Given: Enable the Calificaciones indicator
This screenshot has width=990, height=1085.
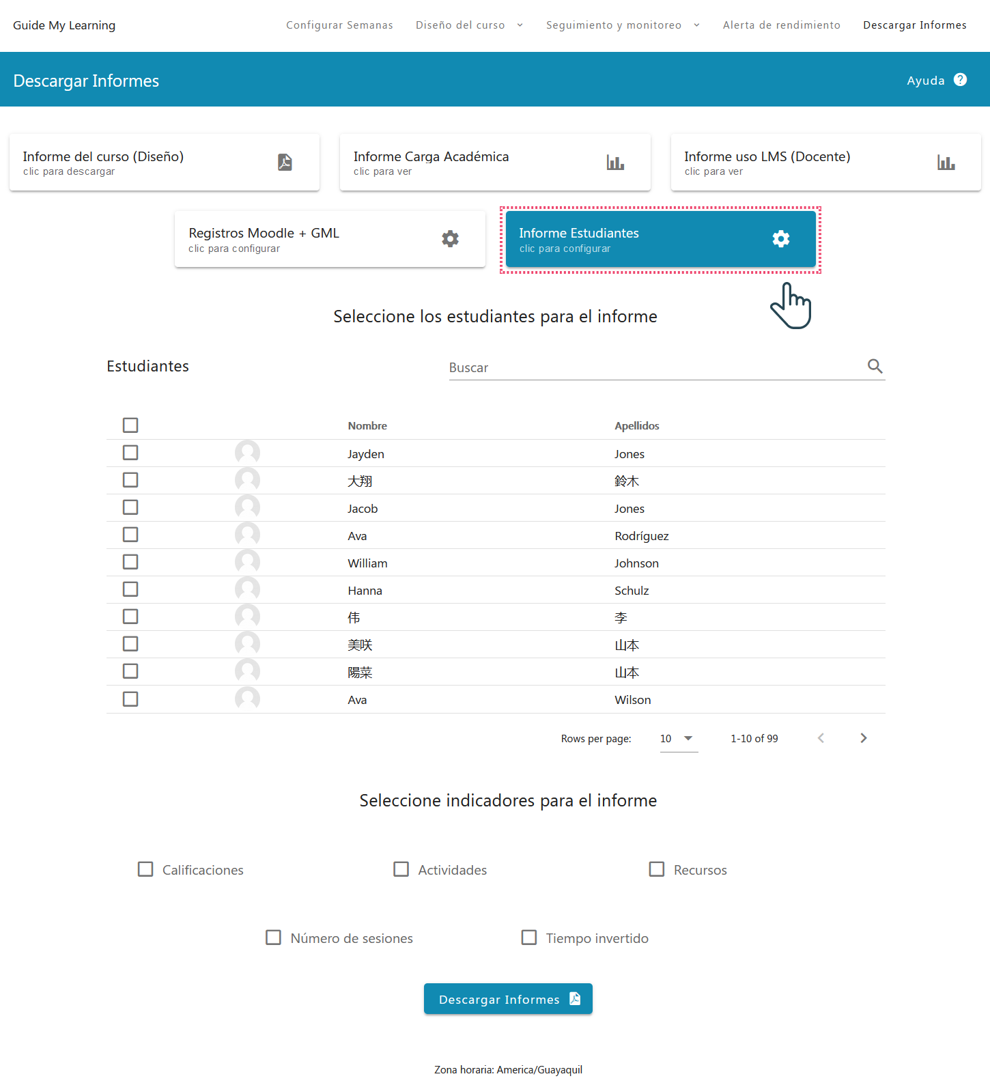Looking at the screenshot, I should point(145,869).
